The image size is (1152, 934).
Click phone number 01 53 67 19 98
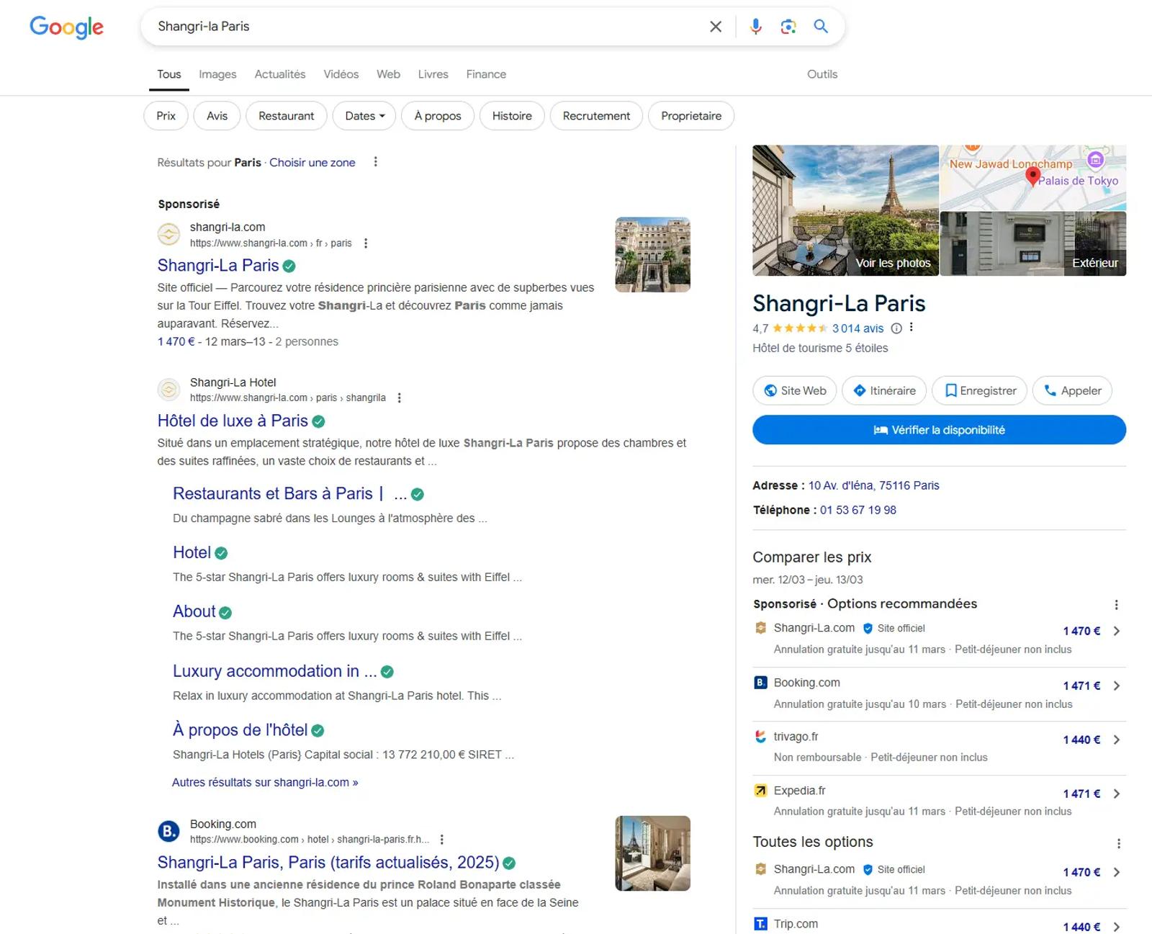click(858, 510)
